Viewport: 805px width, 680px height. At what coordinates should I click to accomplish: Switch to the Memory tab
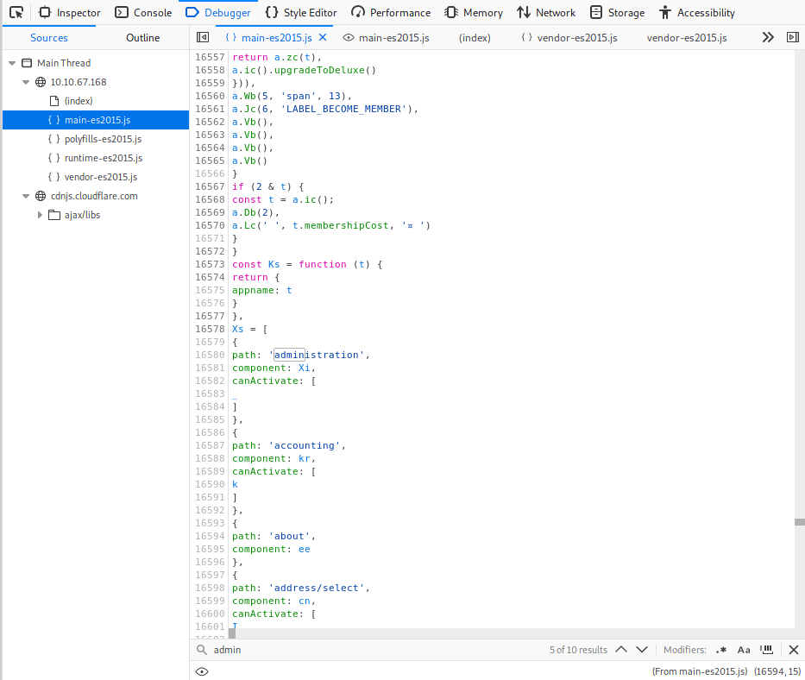click(x=474, y=12)
